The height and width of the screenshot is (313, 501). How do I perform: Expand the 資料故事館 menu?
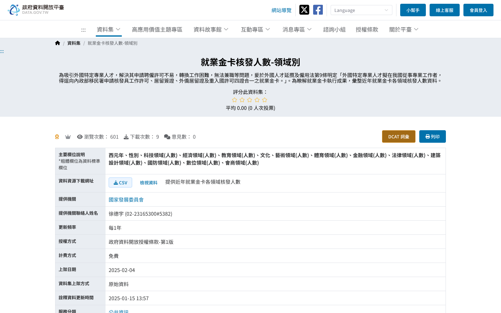(x=211, y=29)
